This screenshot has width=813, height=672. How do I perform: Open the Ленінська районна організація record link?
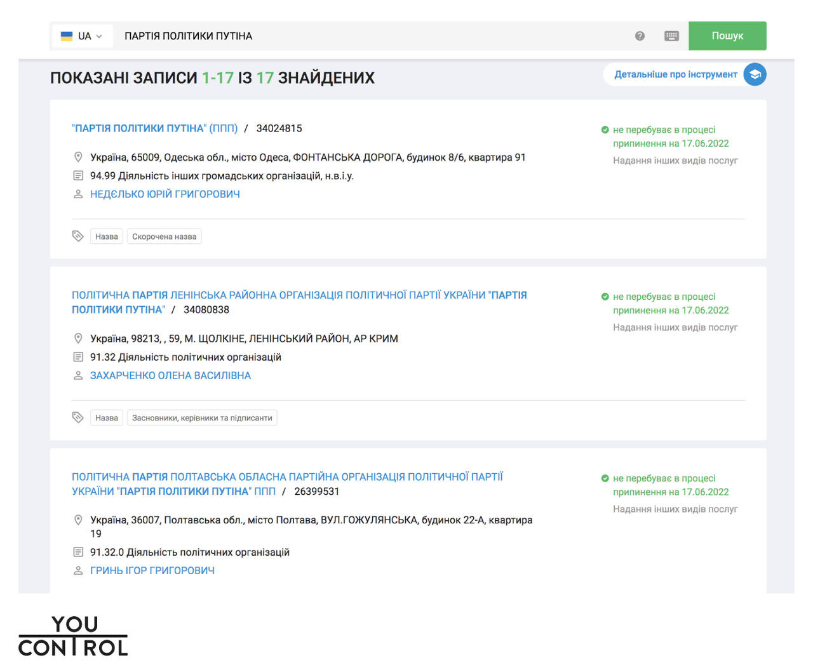click(x=299, y=295)
